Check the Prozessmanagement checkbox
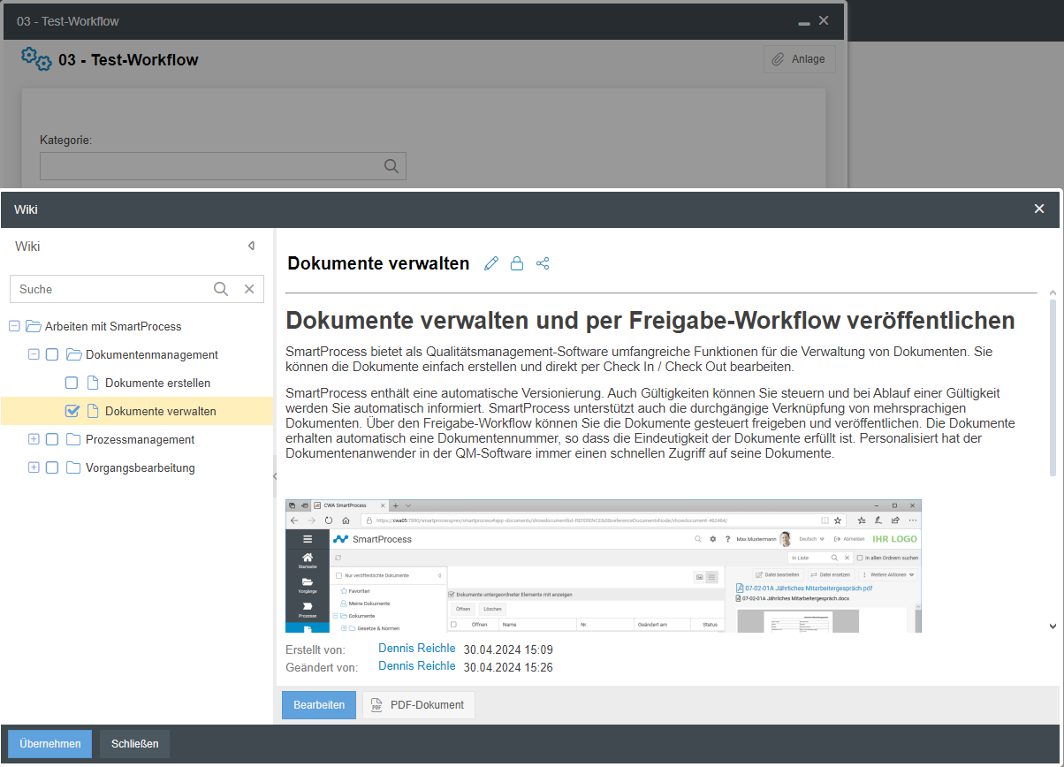The height and width of the screenshot is (767, 1064). click(52, 439)
